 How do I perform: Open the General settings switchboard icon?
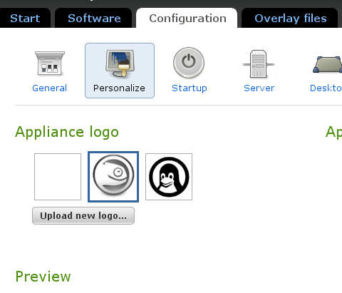click(50, 63)
